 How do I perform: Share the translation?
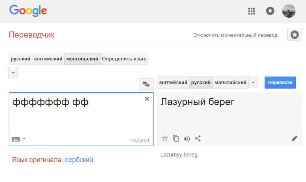pos(198,138)
